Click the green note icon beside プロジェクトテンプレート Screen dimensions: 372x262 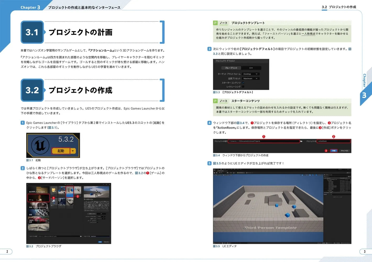(215, 23)
